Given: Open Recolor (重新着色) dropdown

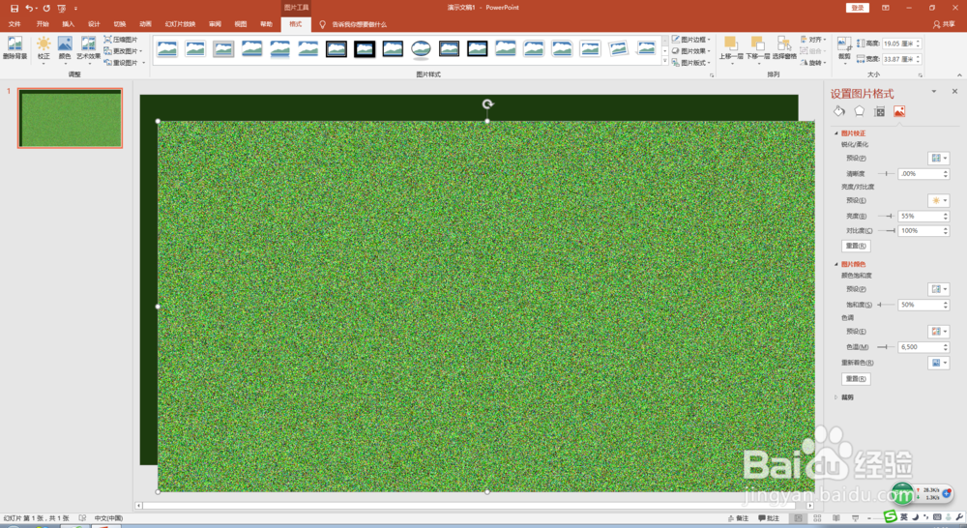Looking at the screenshot, I should [x=939, y=363].
